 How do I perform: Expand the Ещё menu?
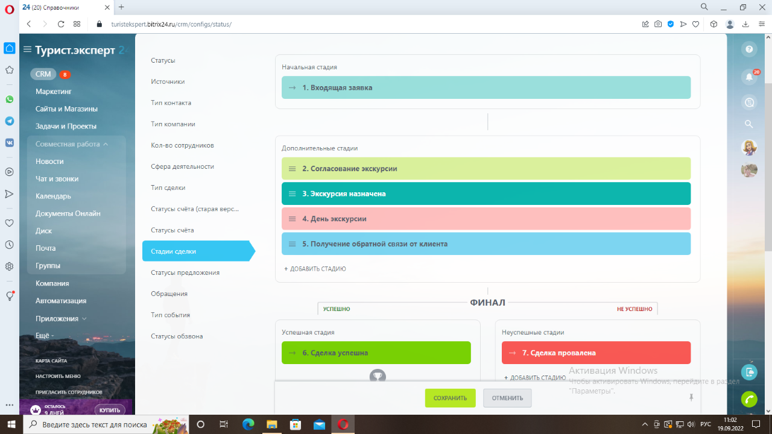pyautogui.click(x=45, y=335)
